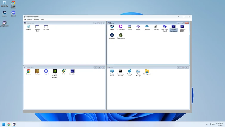Click the Dosbox icon in Applications

coord(37,71)
